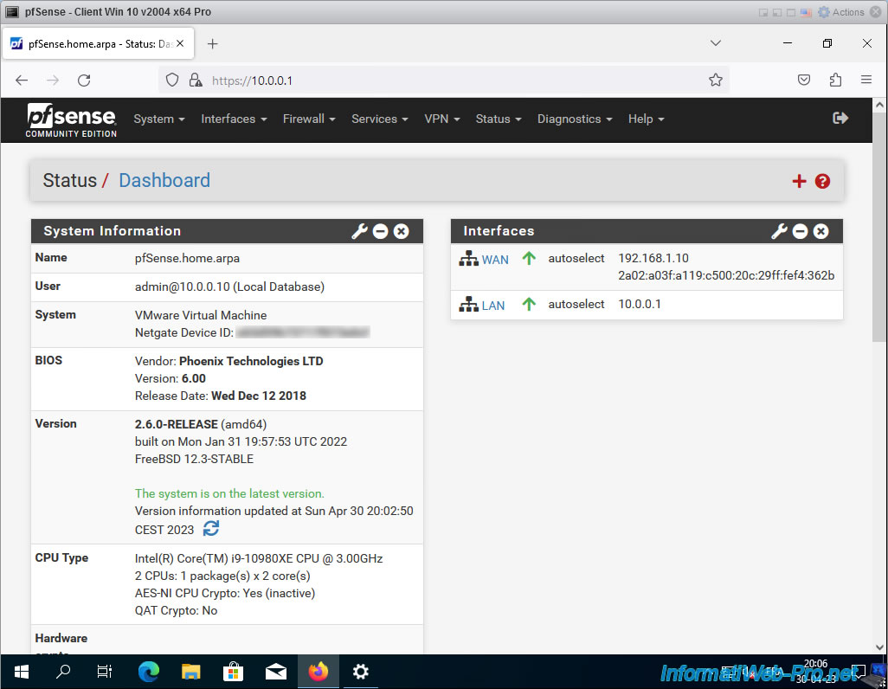The width and height of the screenshot is (888, 689).
Task: Click "The system is on the latest version."
Action: click(229, 493)
